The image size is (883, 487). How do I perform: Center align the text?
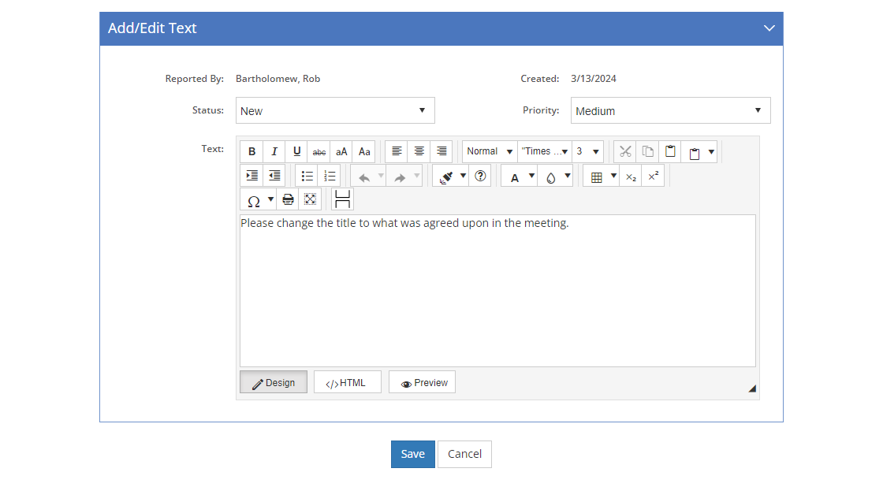coord(419,151)
